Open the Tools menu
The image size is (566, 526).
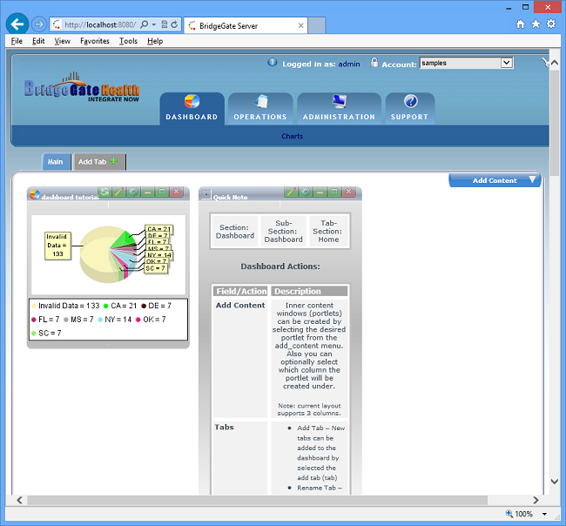click(x=128, y=41)
